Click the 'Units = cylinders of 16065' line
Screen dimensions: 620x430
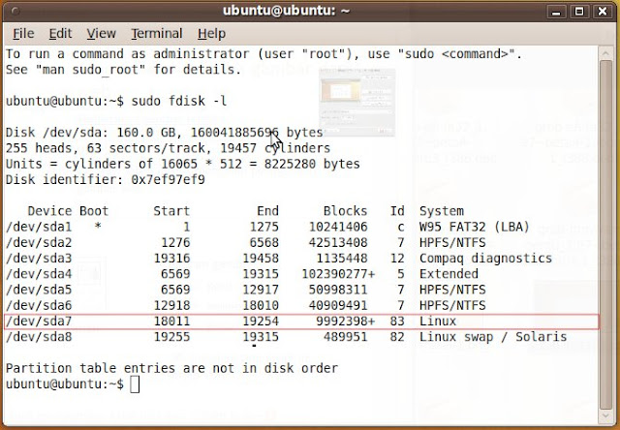pyautogui.click(x=183, y=164)
